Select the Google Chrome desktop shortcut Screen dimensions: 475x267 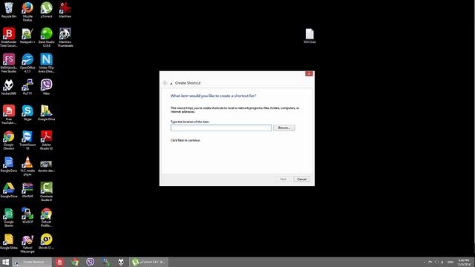coord(9,140)
